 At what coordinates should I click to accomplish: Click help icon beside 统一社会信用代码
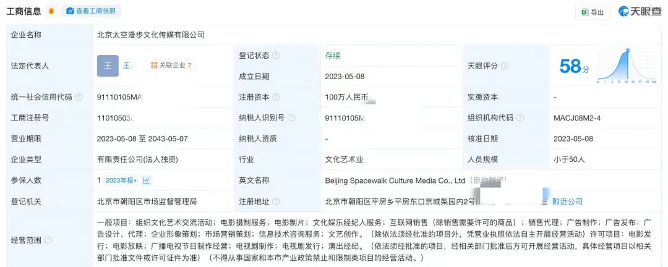(79, 98)
